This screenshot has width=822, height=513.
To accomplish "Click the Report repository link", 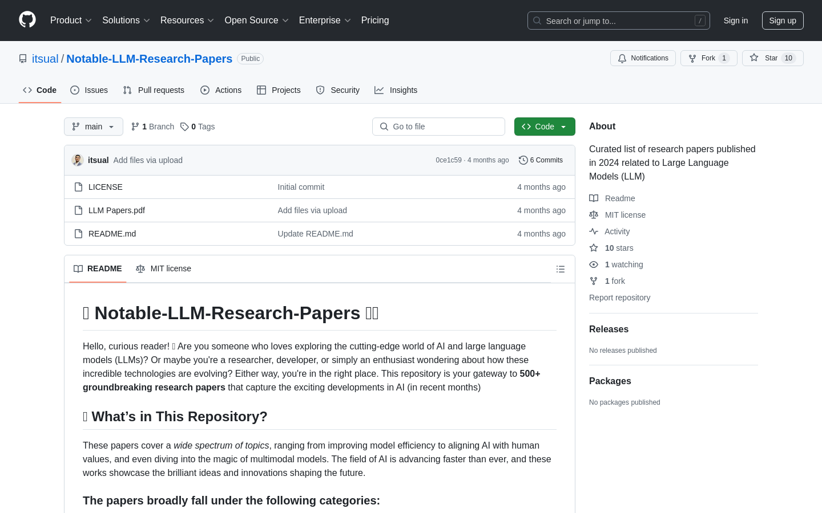I will [x=619, y=298].
